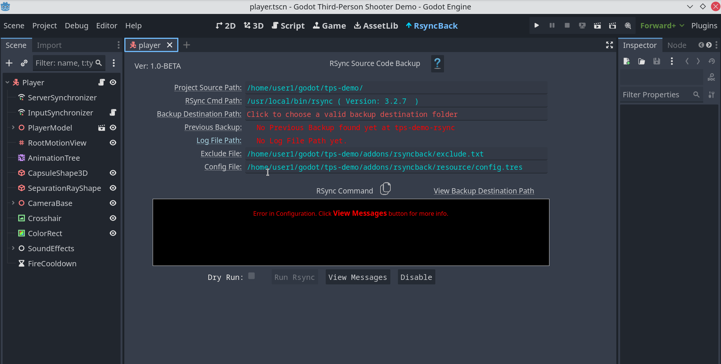Expand the SoundEffects node

pyautogui.click(x=13, y=248)
